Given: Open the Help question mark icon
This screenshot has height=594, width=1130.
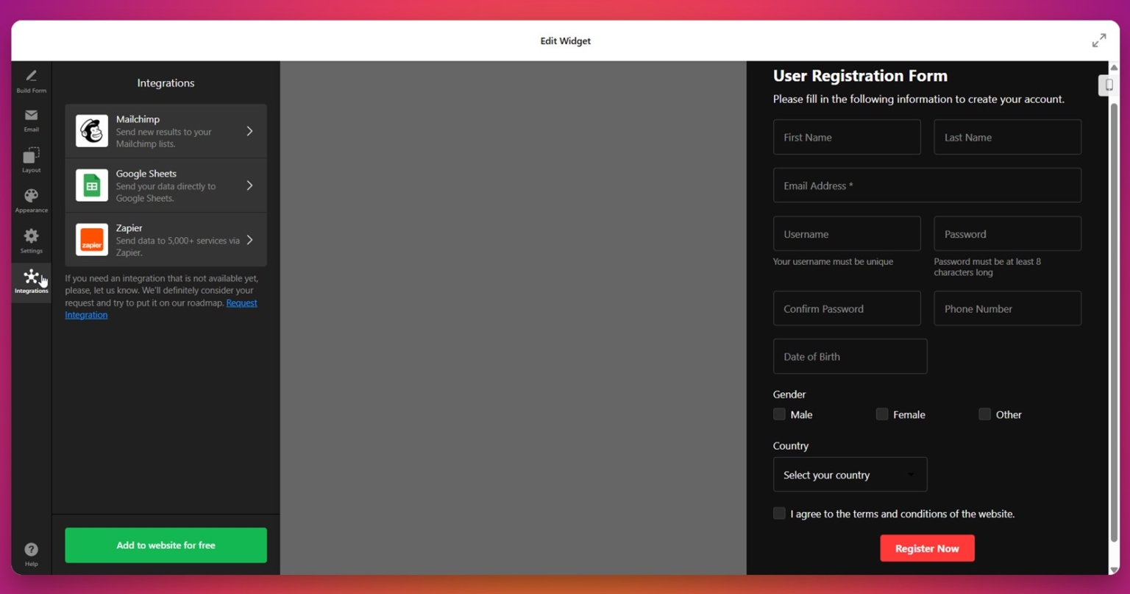Looking at the screenshot, I should coord(31,549).
